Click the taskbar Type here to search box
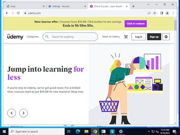The image size is (180, 135). click(37, 131)
